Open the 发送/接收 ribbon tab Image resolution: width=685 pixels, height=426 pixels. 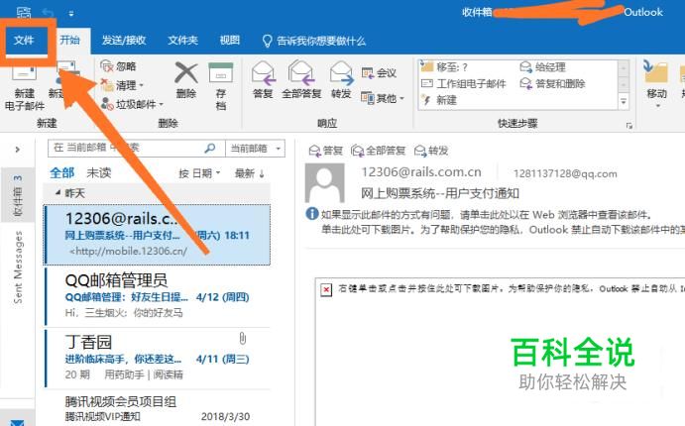coord(124,41)
